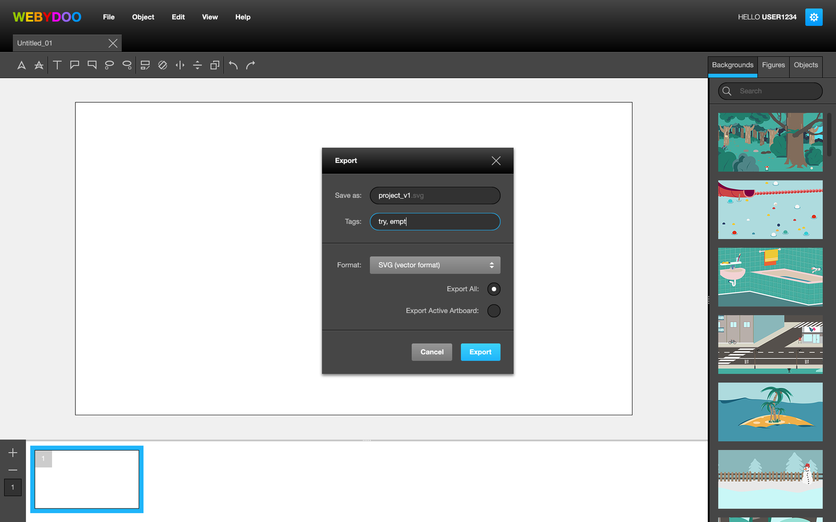Screen dimensions: 836x522
Task: Select the Text tool in the toolbar
Action: 57,65
